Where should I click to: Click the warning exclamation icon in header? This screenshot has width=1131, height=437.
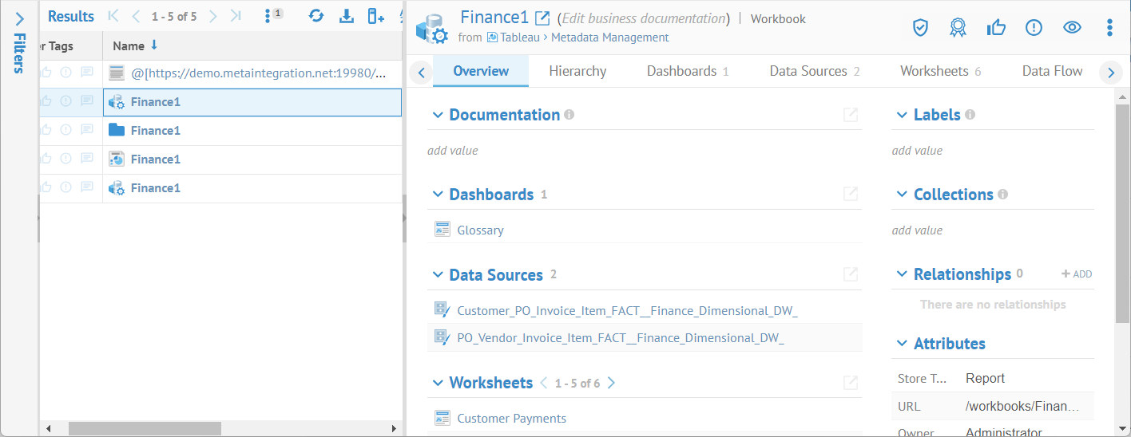1034,28
